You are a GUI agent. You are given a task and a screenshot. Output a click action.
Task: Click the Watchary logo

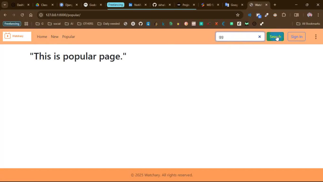point(17,37)
